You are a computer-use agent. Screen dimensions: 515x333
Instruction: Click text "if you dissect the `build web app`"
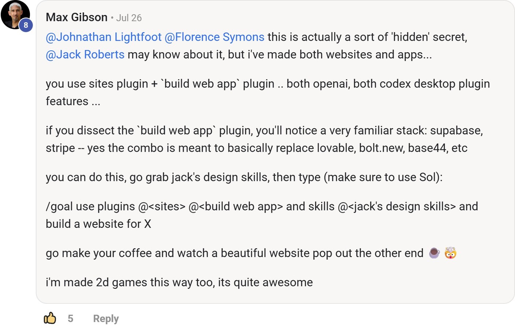pyautogui.click(x=131, y=130)
